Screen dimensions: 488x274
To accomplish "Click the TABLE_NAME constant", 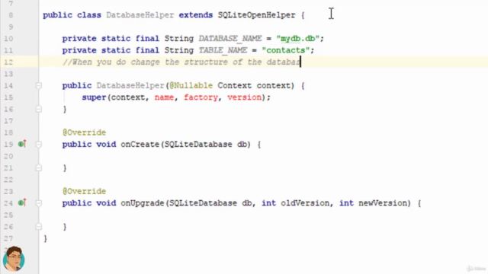I will (223, 50).
